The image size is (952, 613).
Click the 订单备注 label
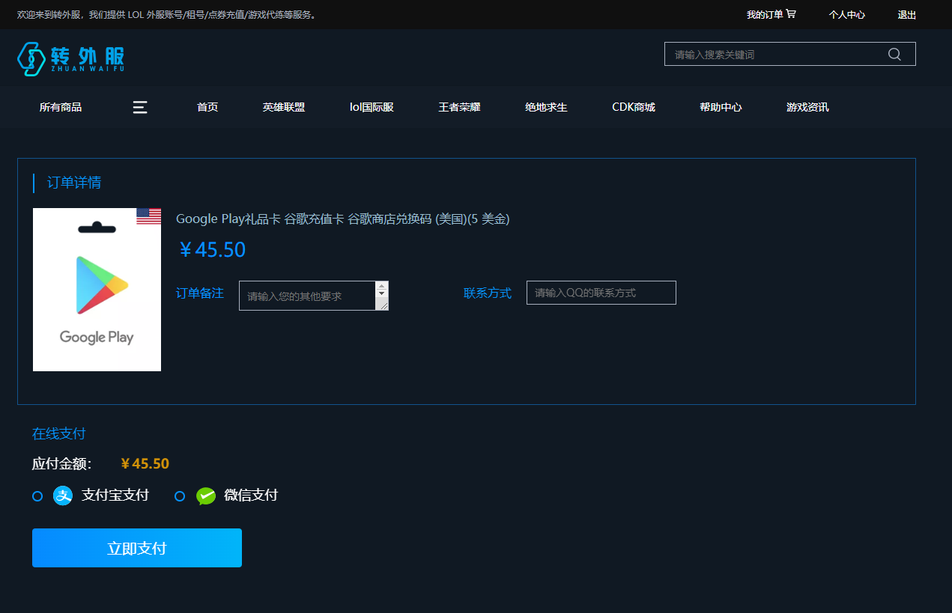(x=200, y=293)
